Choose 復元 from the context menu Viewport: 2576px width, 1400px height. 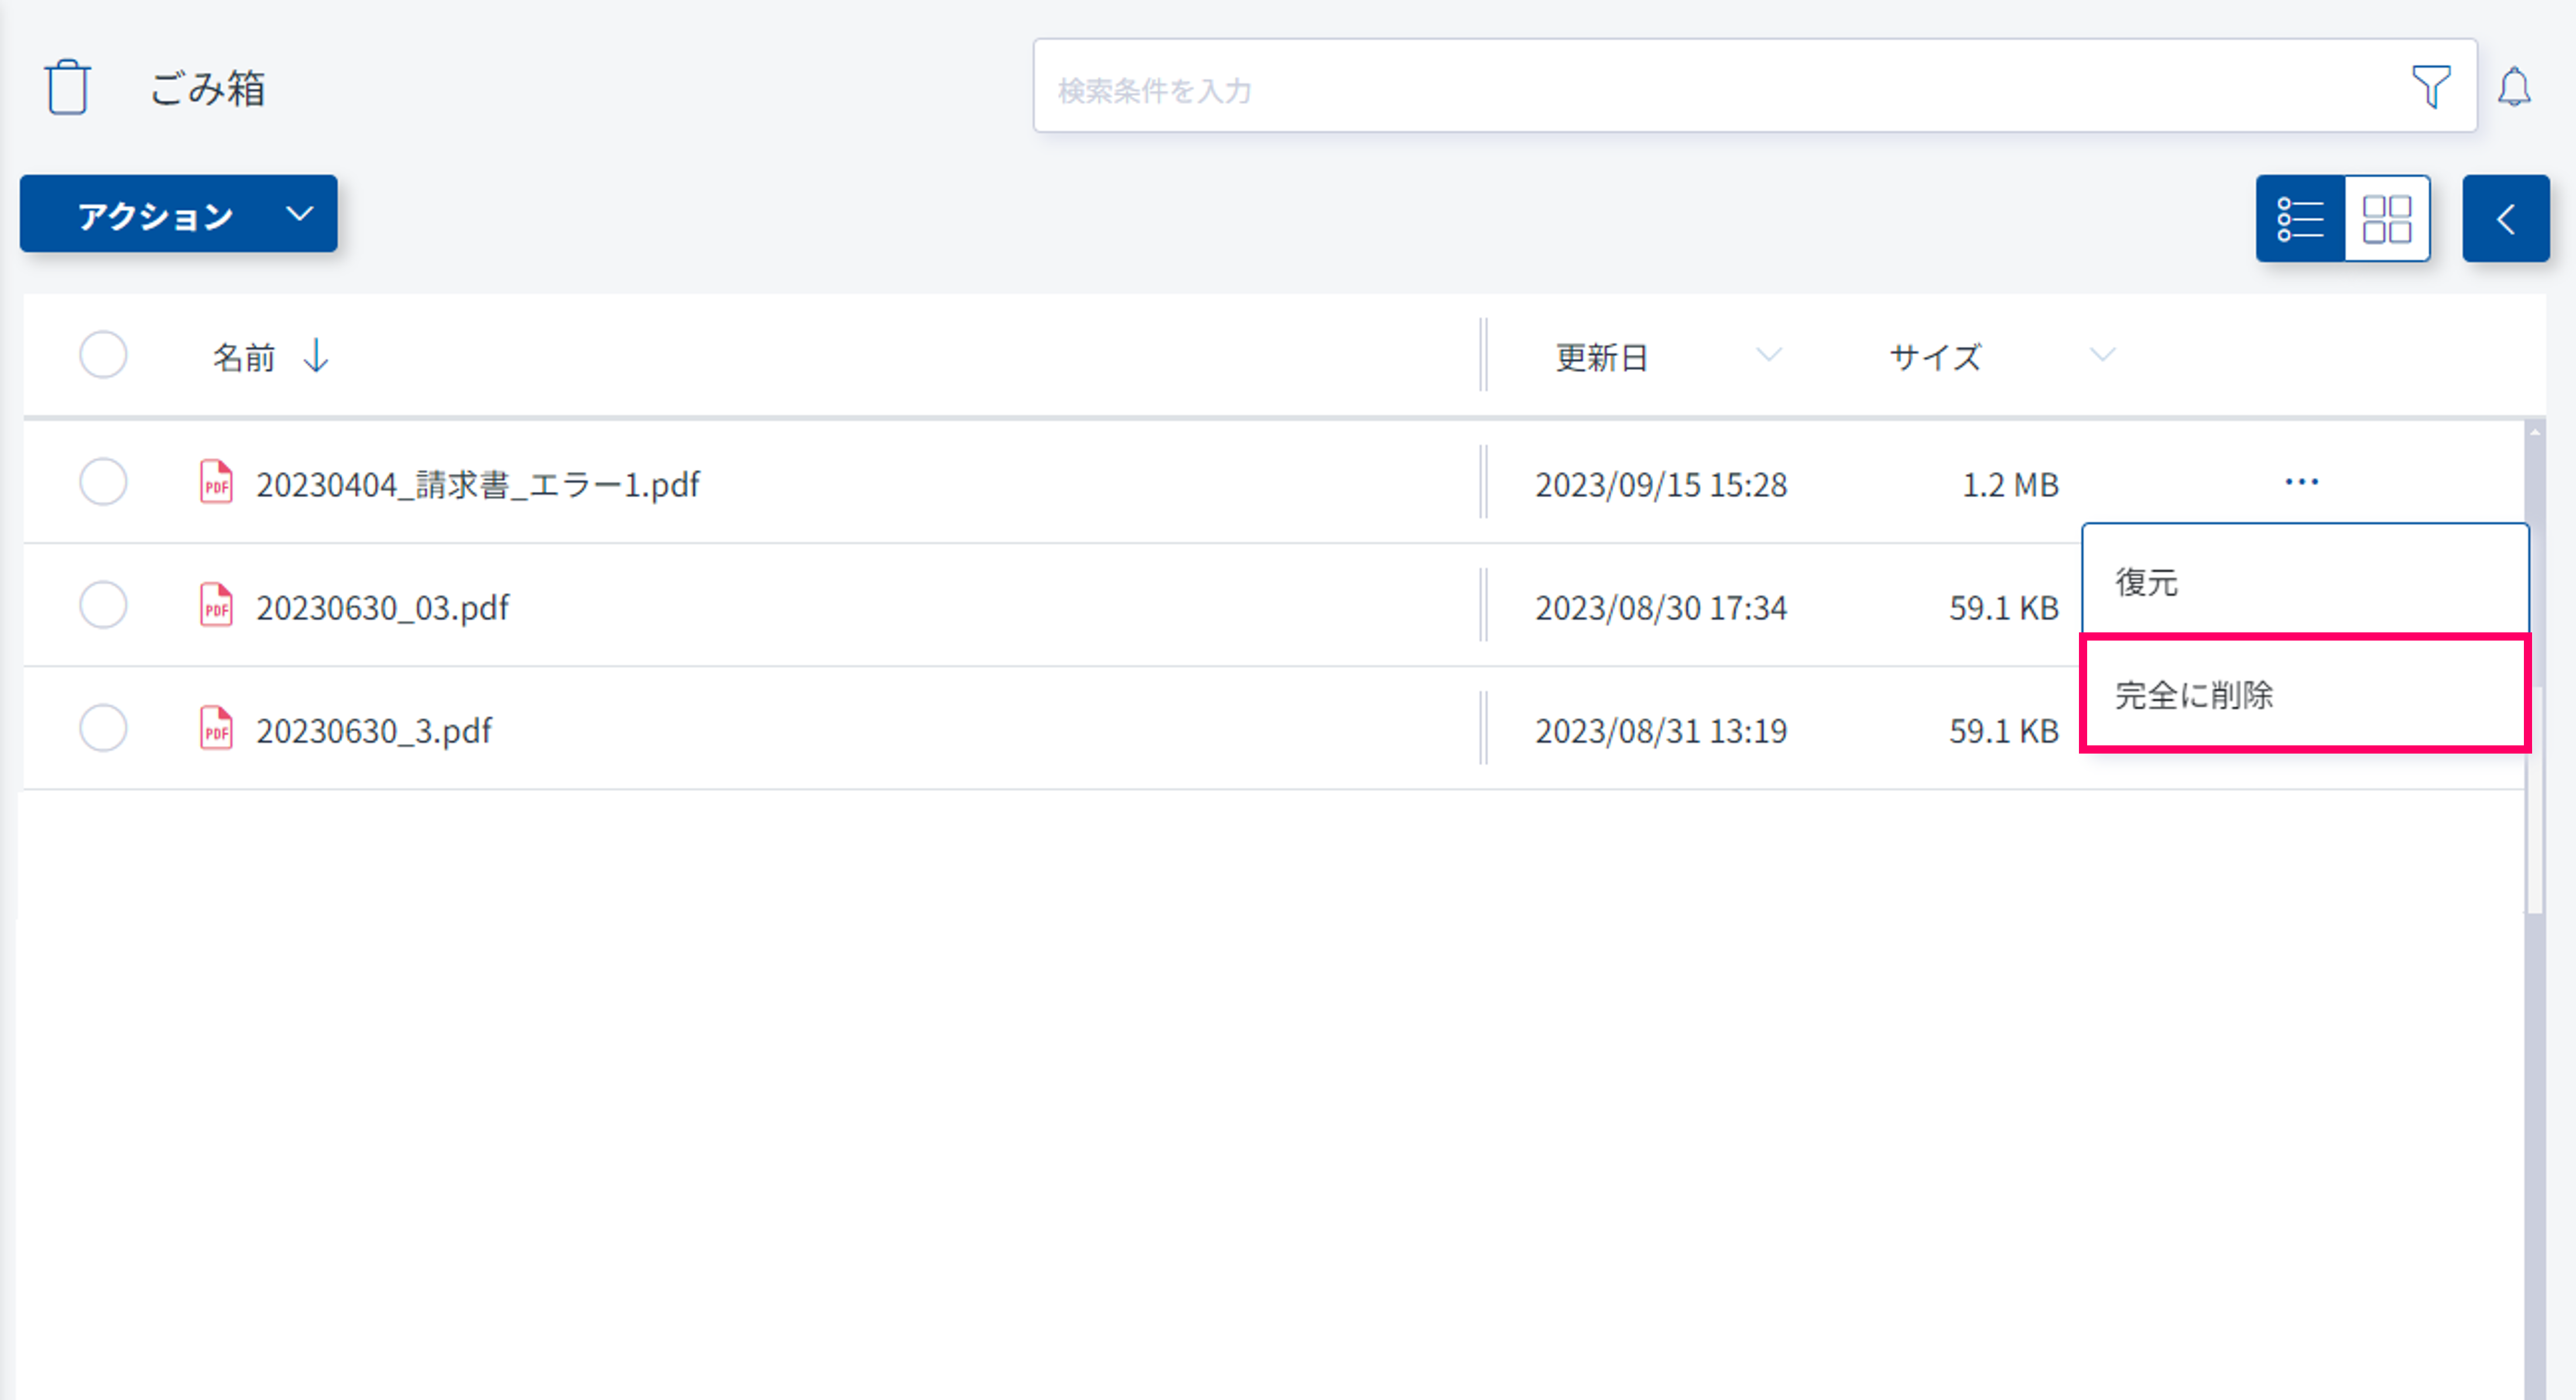coord(2146,582)
